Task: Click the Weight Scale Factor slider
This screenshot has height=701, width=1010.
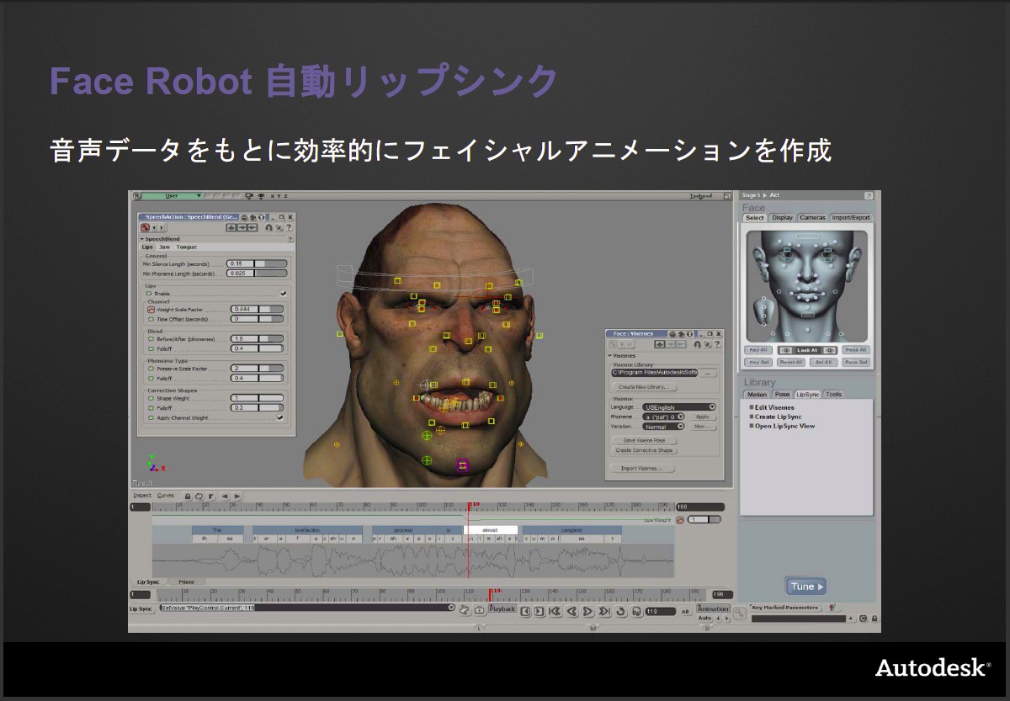Action: (257, 309)
